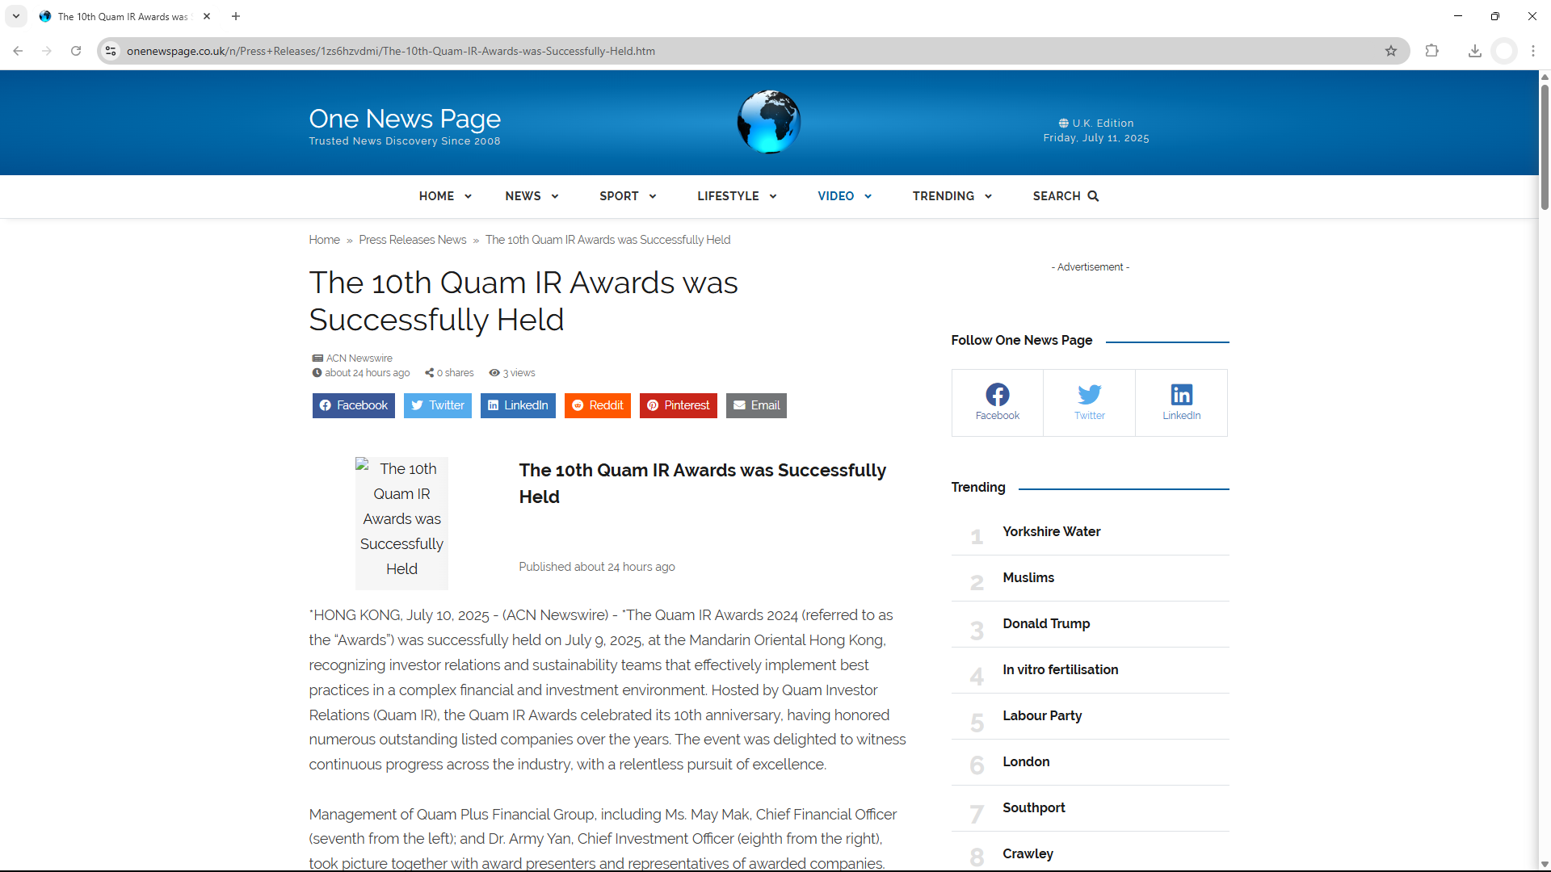Open the tab search dropdown arrow
Image resolution: width=1551 pixels, height=872 pixels.
coord(16,16)
